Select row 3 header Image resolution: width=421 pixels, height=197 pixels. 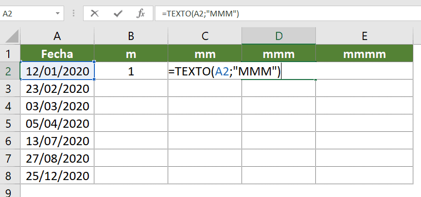pyautogui.click(x=10, y=88)
